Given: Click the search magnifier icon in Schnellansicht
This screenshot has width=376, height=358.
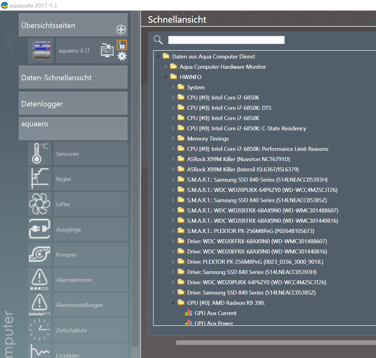Looking at the screenshot, I should (x=158, y=40).
